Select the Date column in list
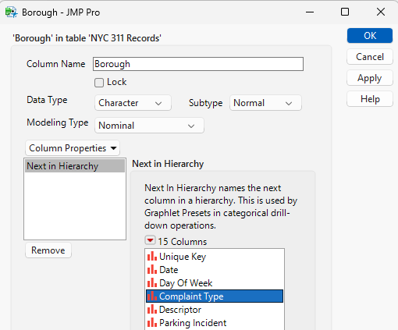The height and width of the screenshot is (330, 398). pos(215,270)
